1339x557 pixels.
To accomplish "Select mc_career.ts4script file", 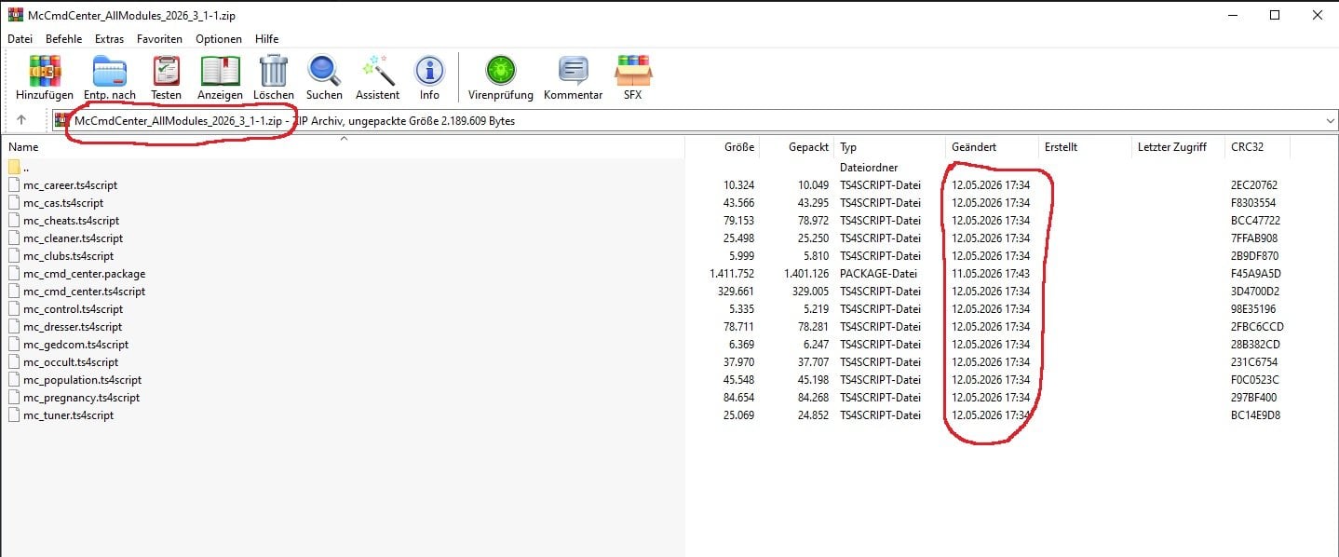I will [71, 185].
